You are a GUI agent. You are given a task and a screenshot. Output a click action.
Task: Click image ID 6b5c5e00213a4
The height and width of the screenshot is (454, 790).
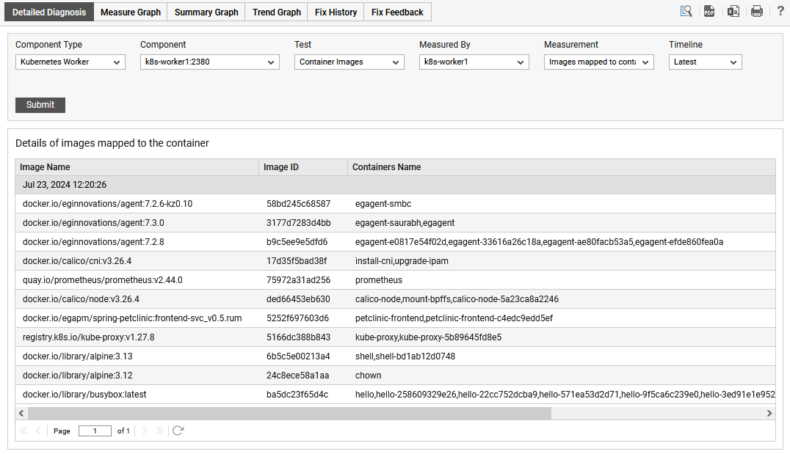click(x=298, y=357)
